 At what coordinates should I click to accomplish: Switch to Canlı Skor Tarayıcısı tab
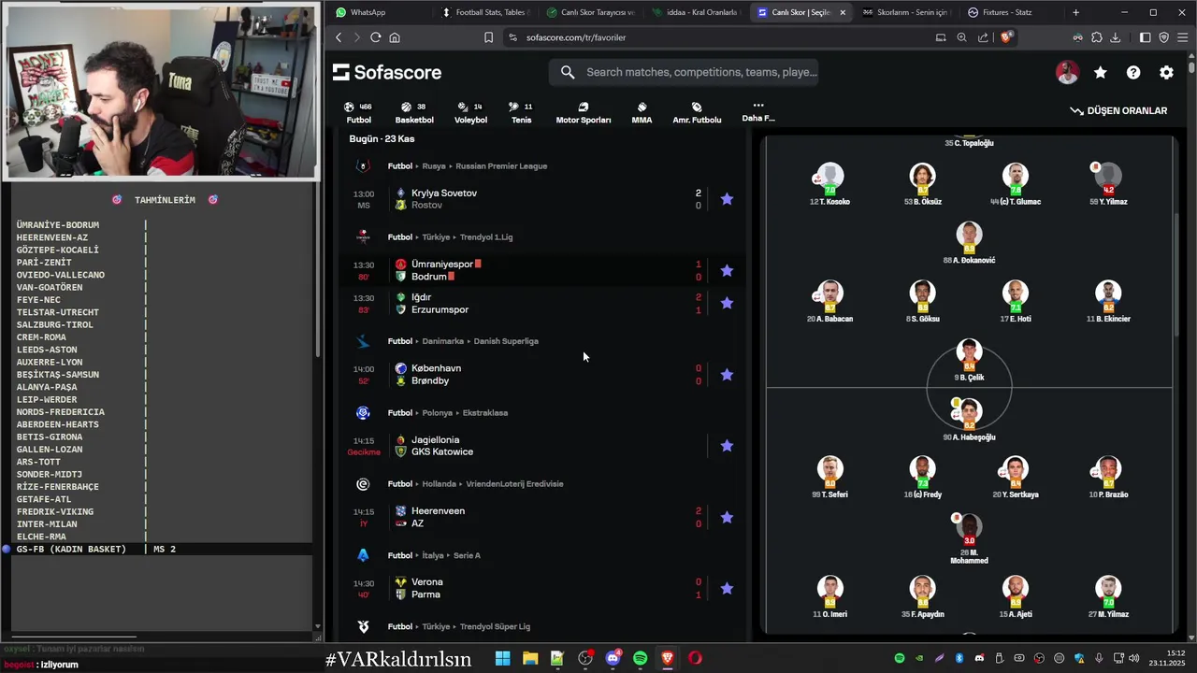point(589,12)
